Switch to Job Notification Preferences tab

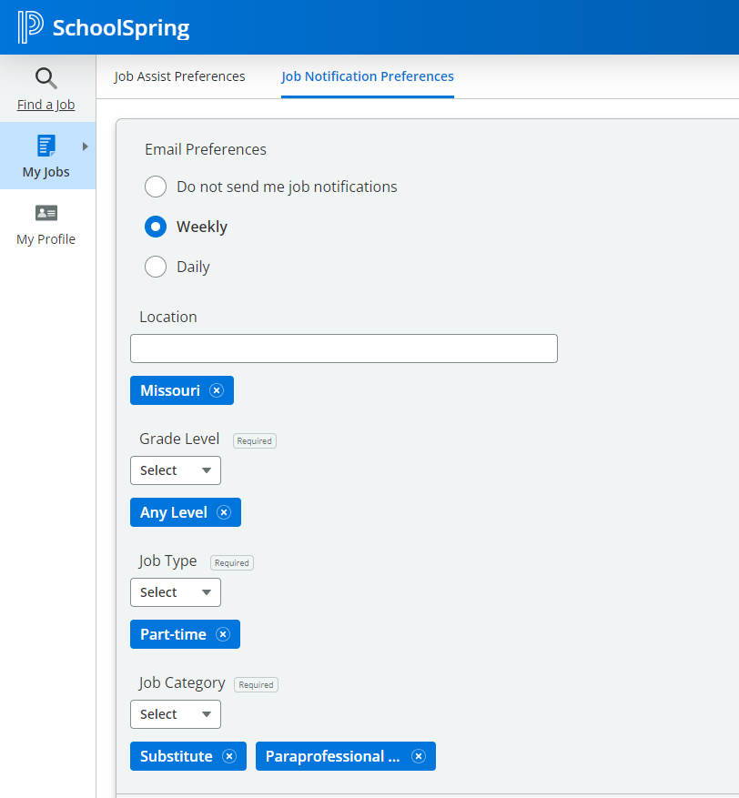coord(368,76)
